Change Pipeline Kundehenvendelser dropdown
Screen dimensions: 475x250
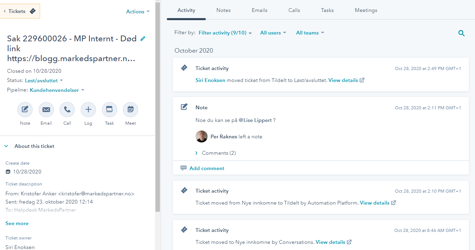57,90
